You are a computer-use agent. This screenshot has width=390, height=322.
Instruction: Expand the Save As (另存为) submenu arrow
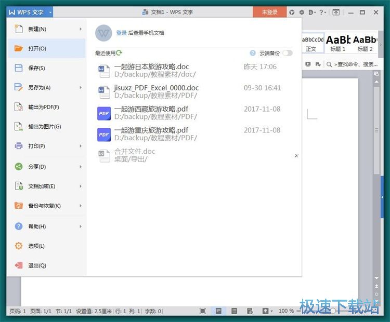pyautogui.click(x=81, y=87)
